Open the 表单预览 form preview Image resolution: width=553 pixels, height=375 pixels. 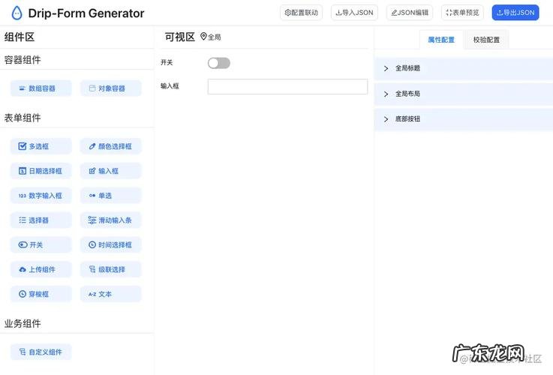coord(462,13)
